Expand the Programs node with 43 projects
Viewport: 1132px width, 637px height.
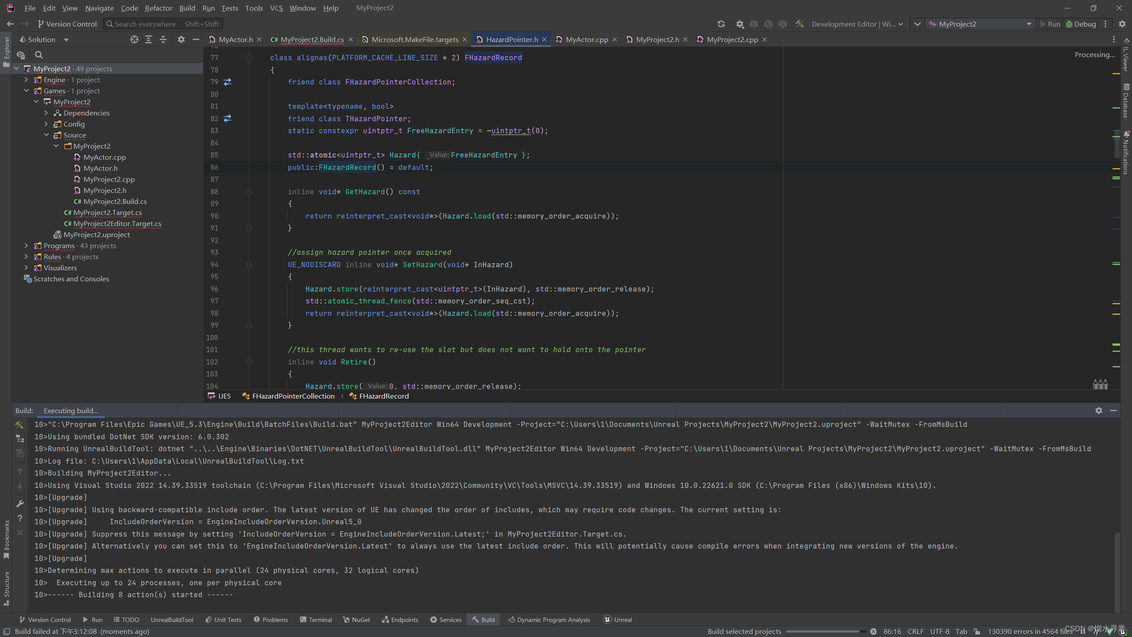[x=26, y=246]
